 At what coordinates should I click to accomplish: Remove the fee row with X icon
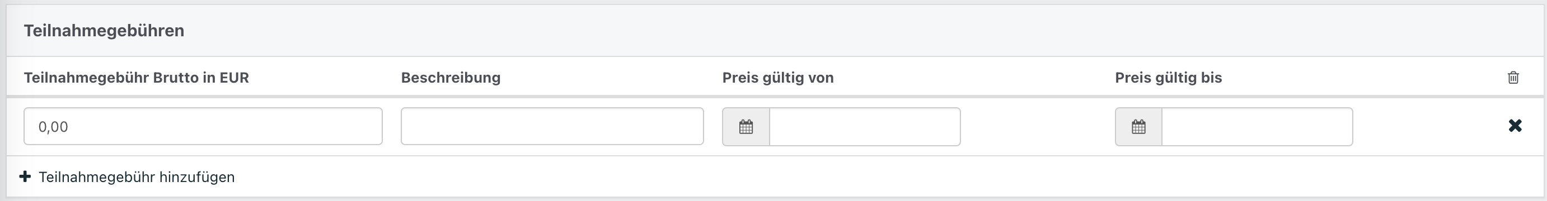(1515, 126)
